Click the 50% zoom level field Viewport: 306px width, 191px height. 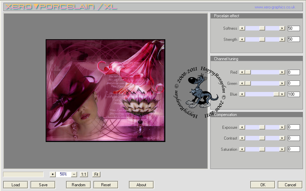(63, 174)
